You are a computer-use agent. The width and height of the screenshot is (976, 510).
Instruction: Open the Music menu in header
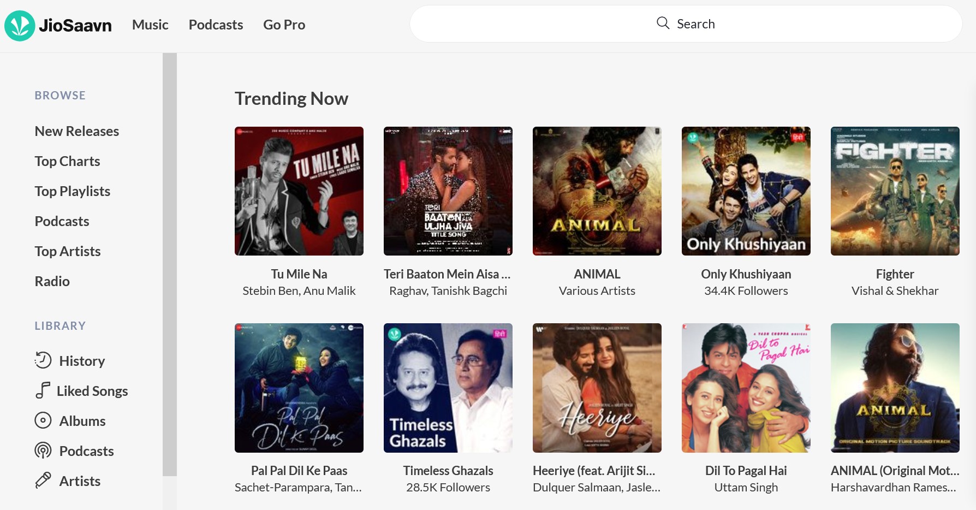tap(150, 25)
